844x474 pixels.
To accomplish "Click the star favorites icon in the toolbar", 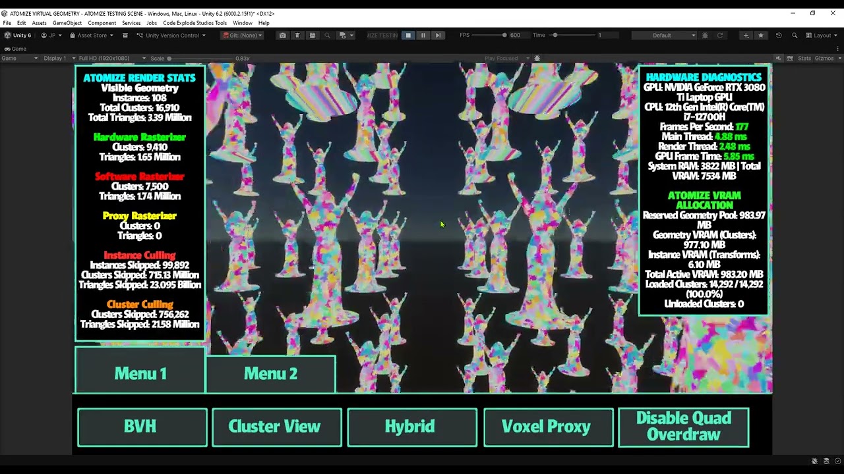I will click(761, 36).
